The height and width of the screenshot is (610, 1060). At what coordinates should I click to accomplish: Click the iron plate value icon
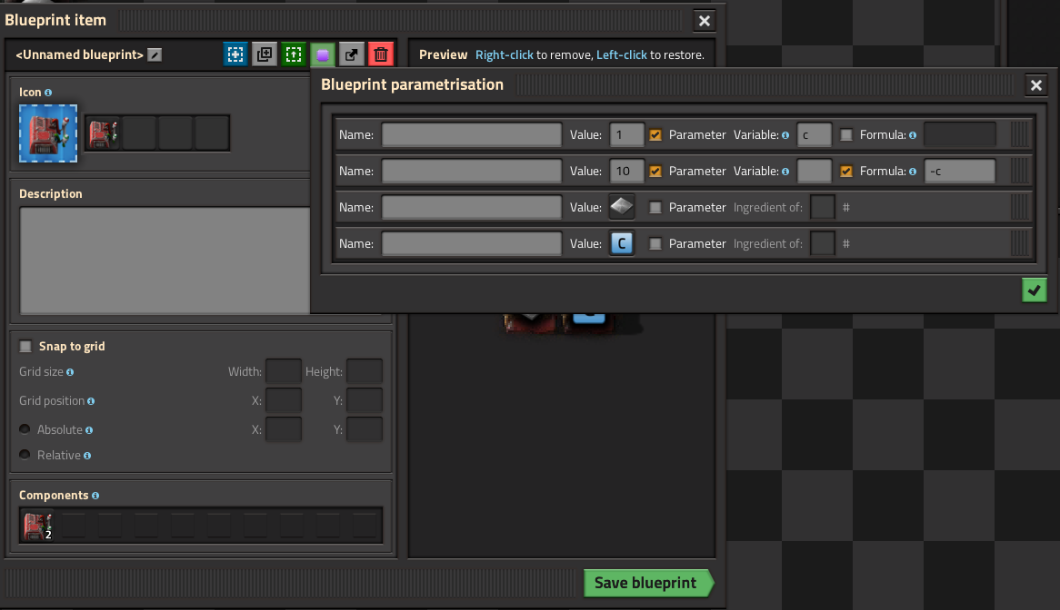(621, 207)
